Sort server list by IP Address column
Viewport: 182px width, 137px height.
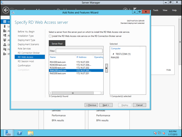81,57
